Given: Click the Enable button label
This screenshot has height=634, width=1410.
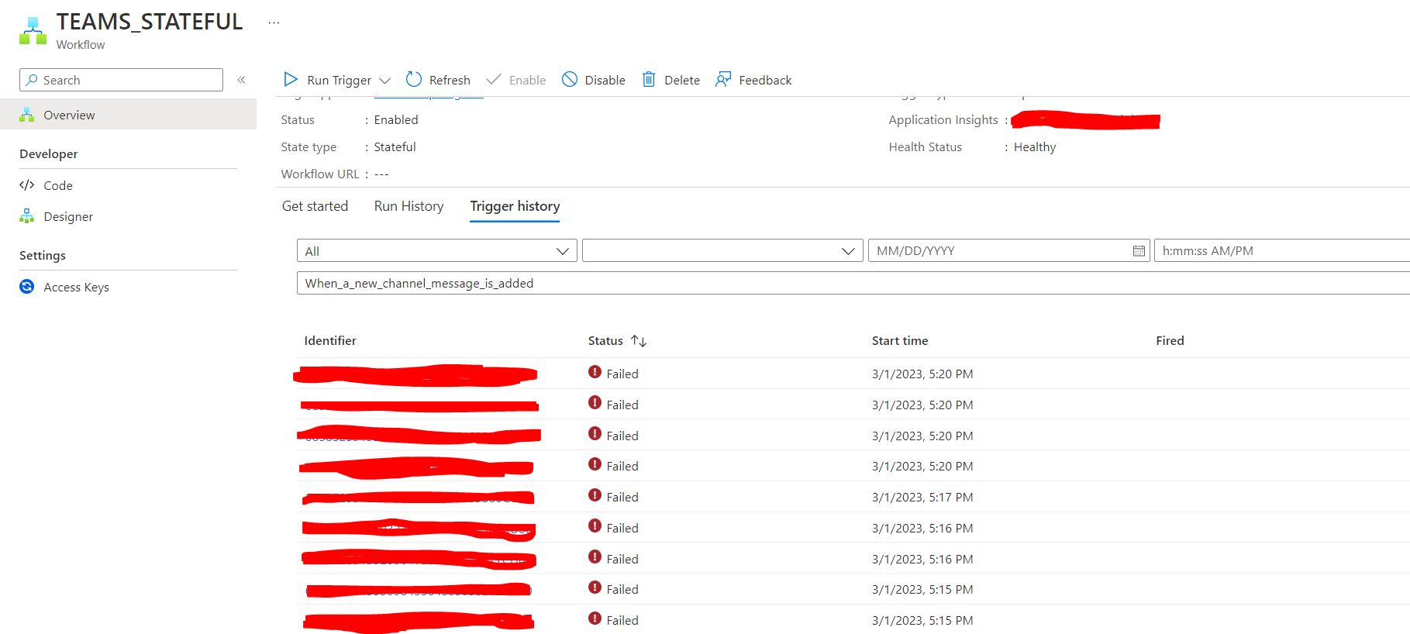Looking at the screenshot, I should click(x=527, y=81).
